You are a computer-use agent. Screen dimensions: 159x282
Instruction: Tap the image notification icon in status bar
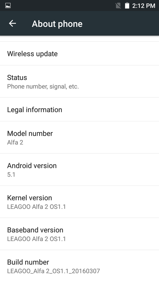pyautogui.click(x=8, y=5)
